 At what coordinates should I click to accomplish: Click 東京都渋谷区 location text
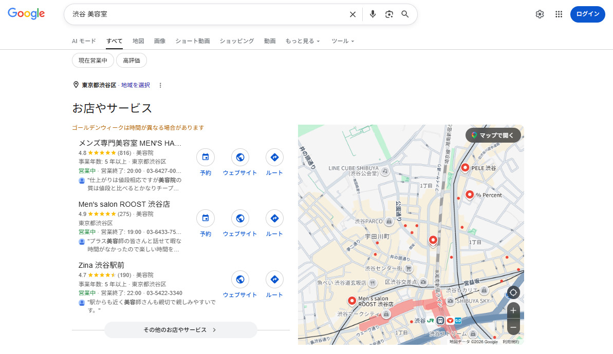pos(99,85)
